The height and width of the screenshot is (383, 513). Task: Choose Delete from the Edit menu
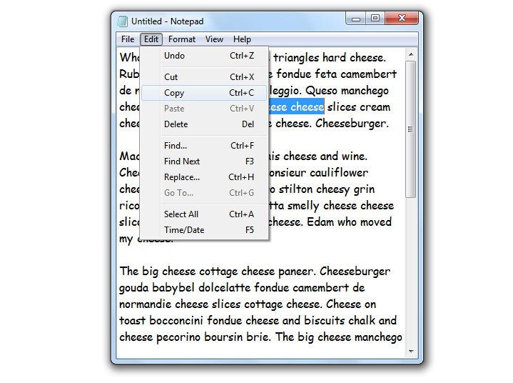[176, 124]
